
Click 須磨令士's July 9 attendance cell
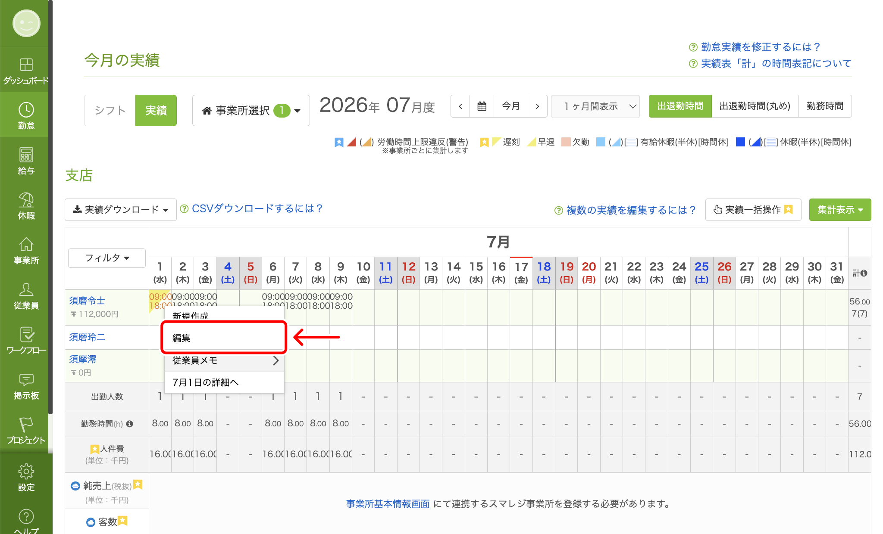tap(341, 307)
